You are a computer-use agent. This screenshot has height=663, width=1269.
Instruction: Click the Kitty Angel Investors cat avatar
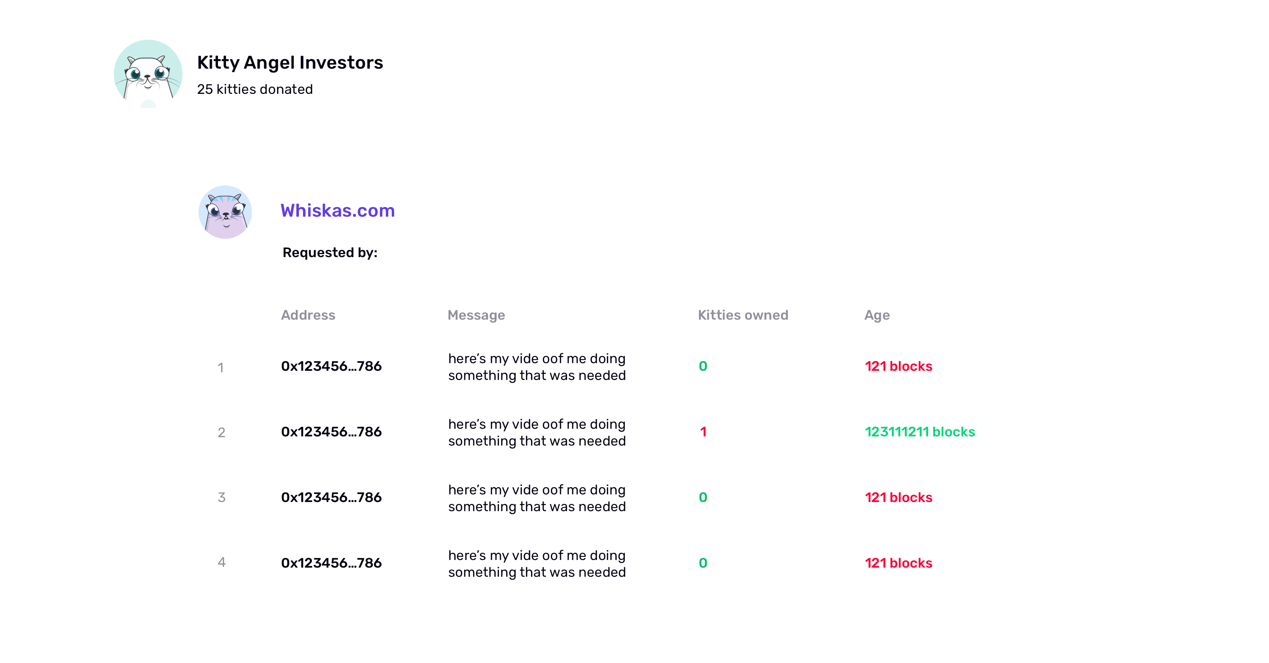tap(148, 74)
